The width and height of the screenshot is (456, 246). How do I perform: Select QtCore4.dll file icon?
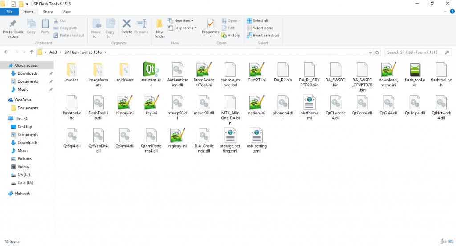[362, 102]
